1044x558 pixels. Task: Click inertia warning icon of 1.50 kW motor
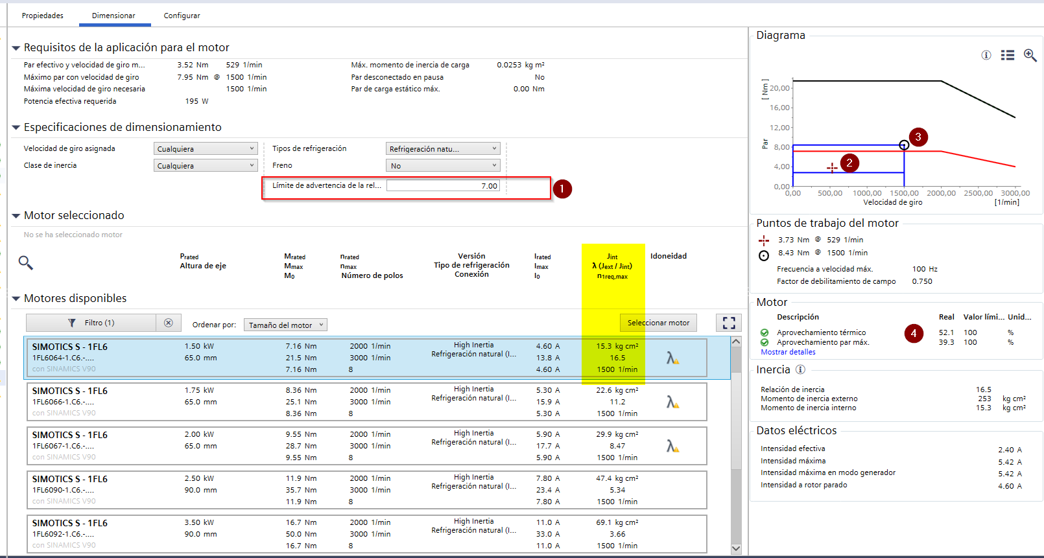(x=672, y=358)
